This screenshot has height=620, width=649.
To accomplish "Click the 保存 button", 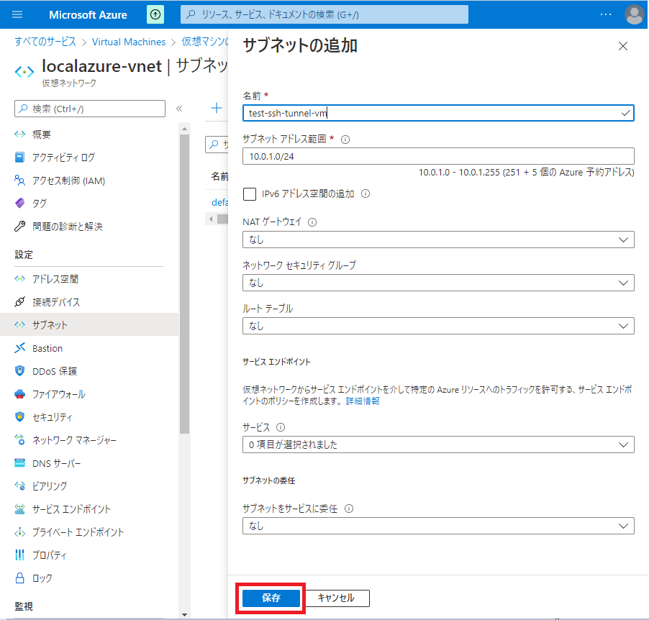I will tap(270, 598).
